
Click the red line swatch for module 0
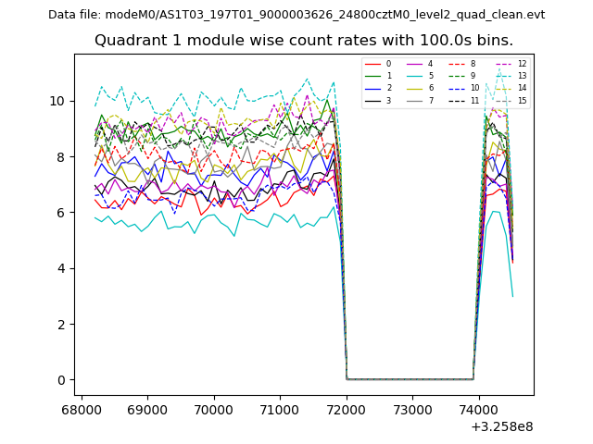pos(372,64)
